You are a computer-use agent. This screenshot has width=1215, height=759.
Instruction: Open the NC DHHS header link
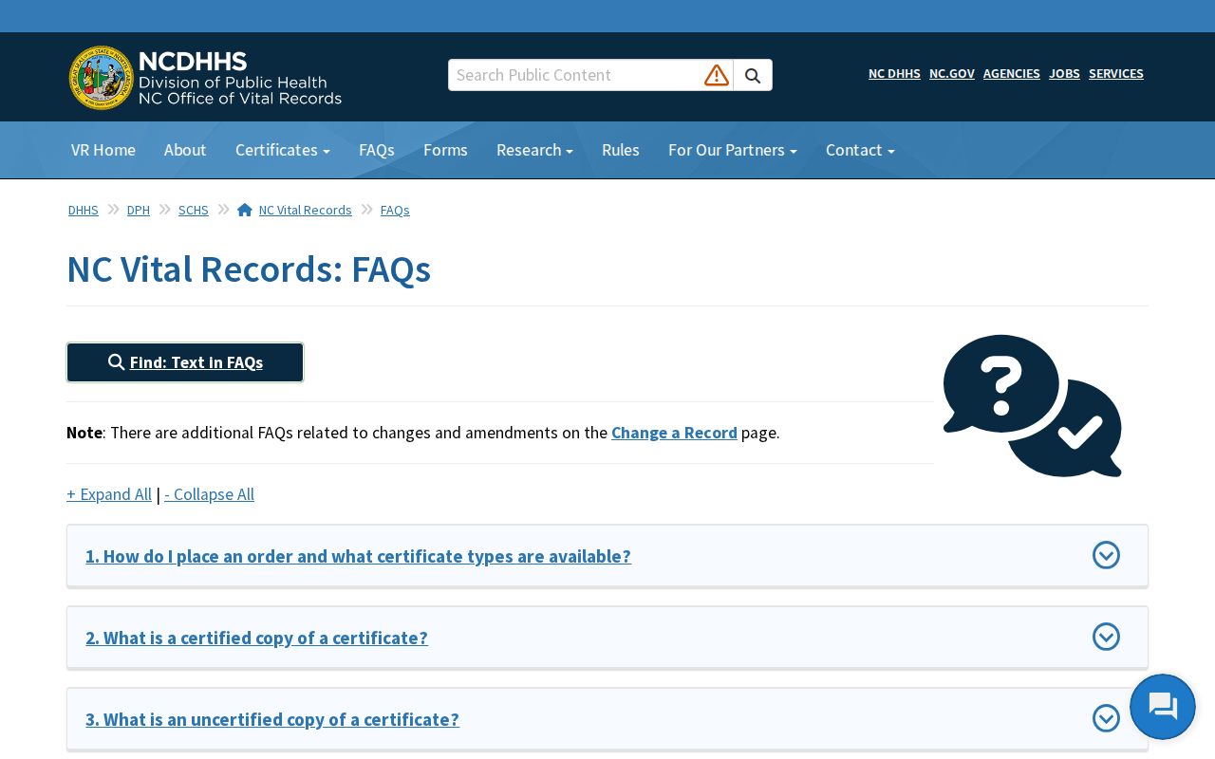tap(894, 73)
